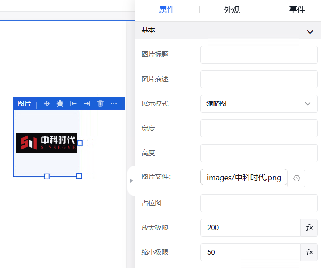Click the bottom-right resize handle of the image
Viewport: 321px width, 268px height.
(80, 176)
